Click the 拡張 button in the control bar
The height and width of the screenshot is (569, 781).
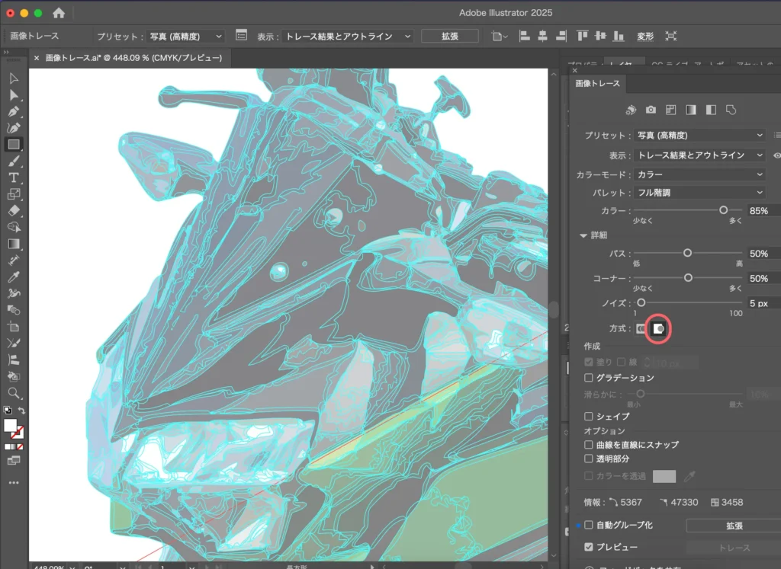[449, 36]
